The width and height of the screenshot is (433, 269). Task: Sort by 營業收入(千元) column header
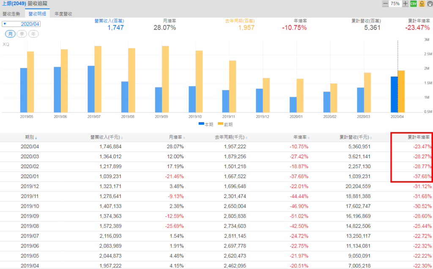point(106,137)
